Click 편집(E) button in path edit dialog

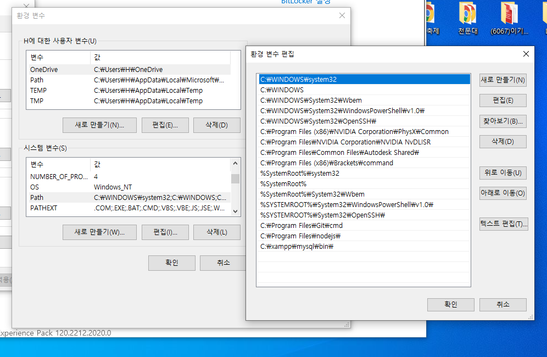[503, 101]
